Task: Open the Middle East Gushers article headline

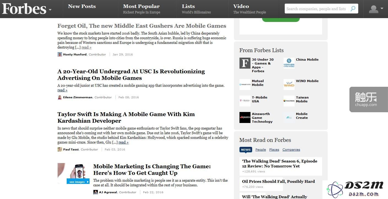Action: (142, 26)
